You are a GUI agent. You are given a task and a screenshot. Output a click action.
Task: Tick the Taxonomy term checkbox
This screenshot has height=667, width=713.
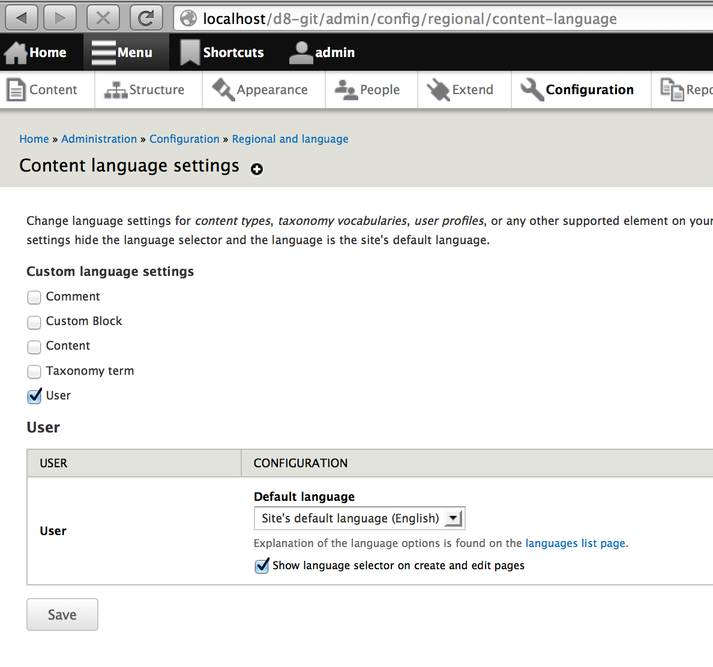point(34,372)
